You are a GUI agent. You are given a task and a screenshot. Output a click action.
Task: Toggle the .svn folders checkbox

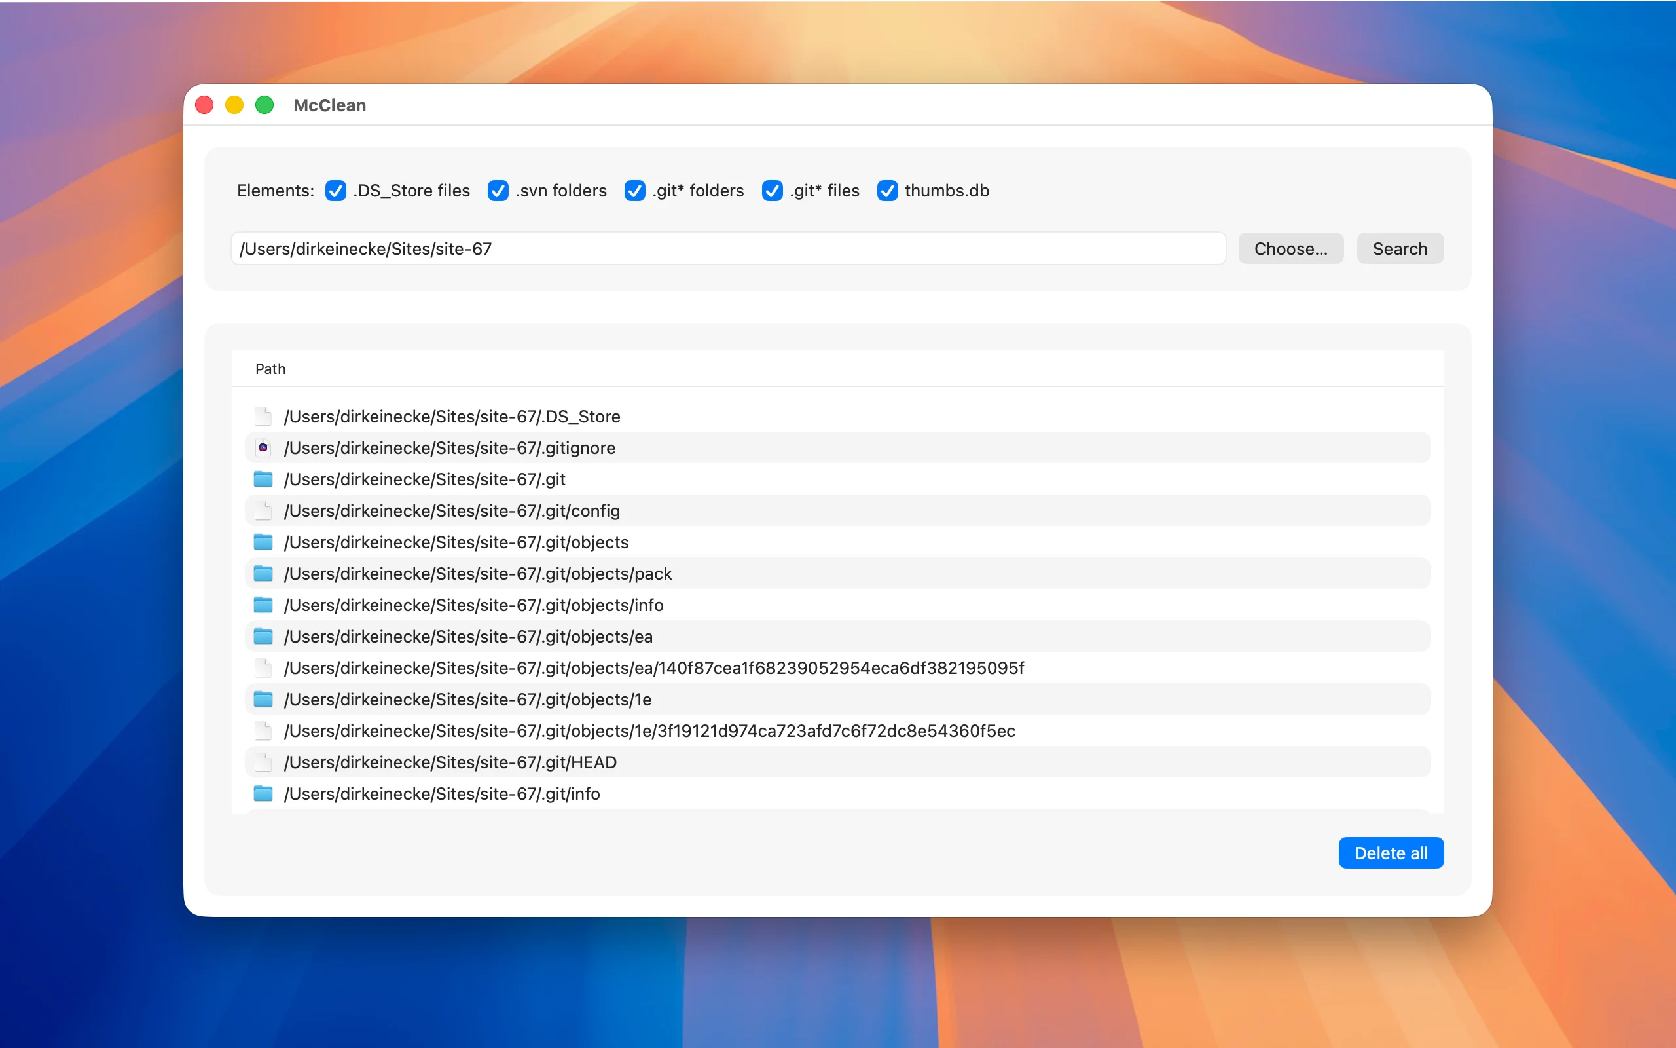click(498, 191)
